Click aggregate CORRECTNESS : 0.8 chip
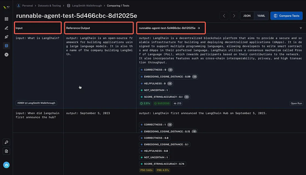The width and height of the screenshot is (306, 175). (155, 138)
